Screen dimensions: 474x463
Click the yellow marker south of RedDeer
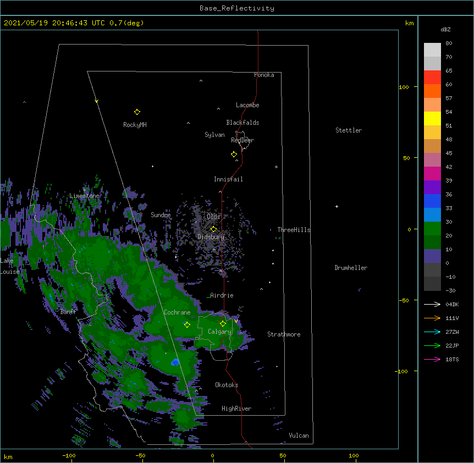[234, 155]
